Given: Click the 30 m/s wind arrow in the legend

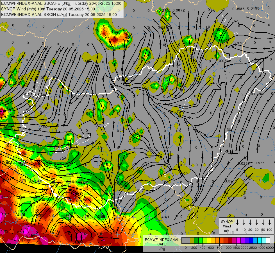Looking at the screenshot, I should [256, 222].
